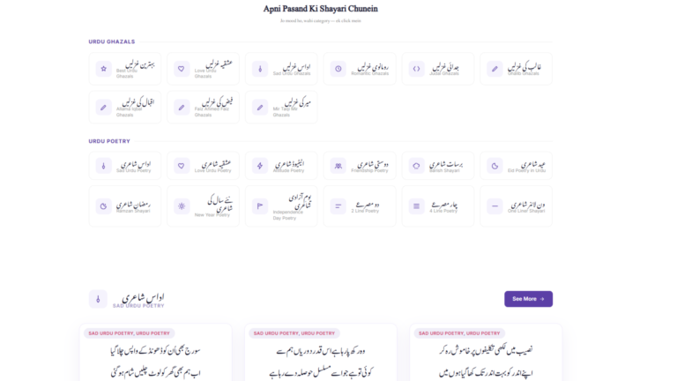Viewport: 677px width, 381px height.
Task: Open the One Liner Shayari category
Action: coord(516,206)
